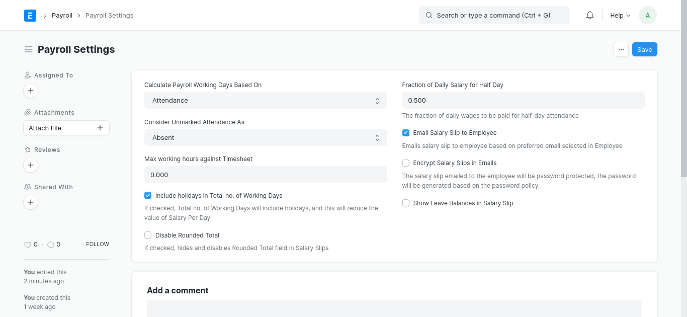Navigate to Payroll breadcrumb
687x317 pixels.
click(x=62, y=16)
